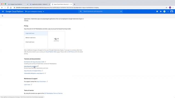Switch to the Google Cloud Platform tab

pyautogui.click(x=16, y=4)
